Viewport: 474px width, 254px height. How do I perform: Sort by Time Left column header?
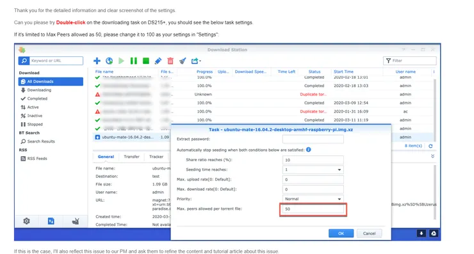[286, 72]
